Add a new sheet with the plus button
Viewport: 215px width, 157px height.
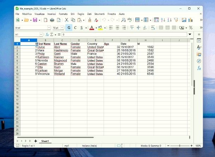36,141
